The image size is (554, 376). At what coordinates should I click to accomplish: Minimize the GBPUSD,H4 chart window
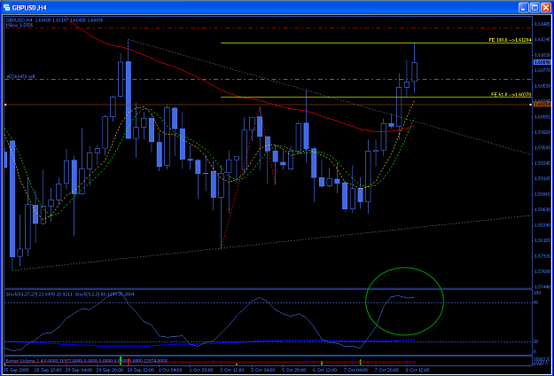tap(524, 7)
